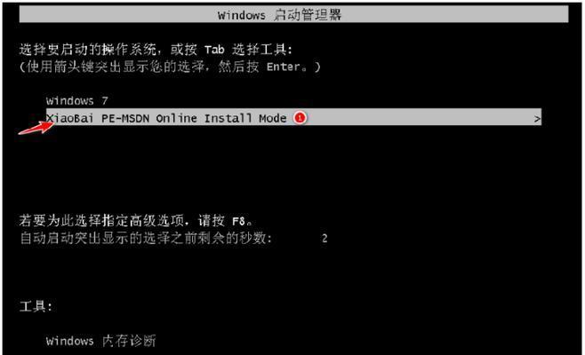
Task: Click the remaining seconds countdown number 2
Action: pos(325,239)
